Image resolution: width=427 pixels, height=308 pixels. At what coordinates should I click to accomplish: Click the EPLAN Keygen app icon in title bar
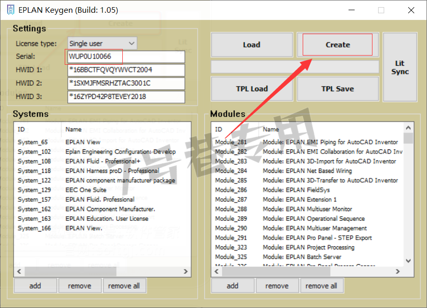tap(10, 10)
